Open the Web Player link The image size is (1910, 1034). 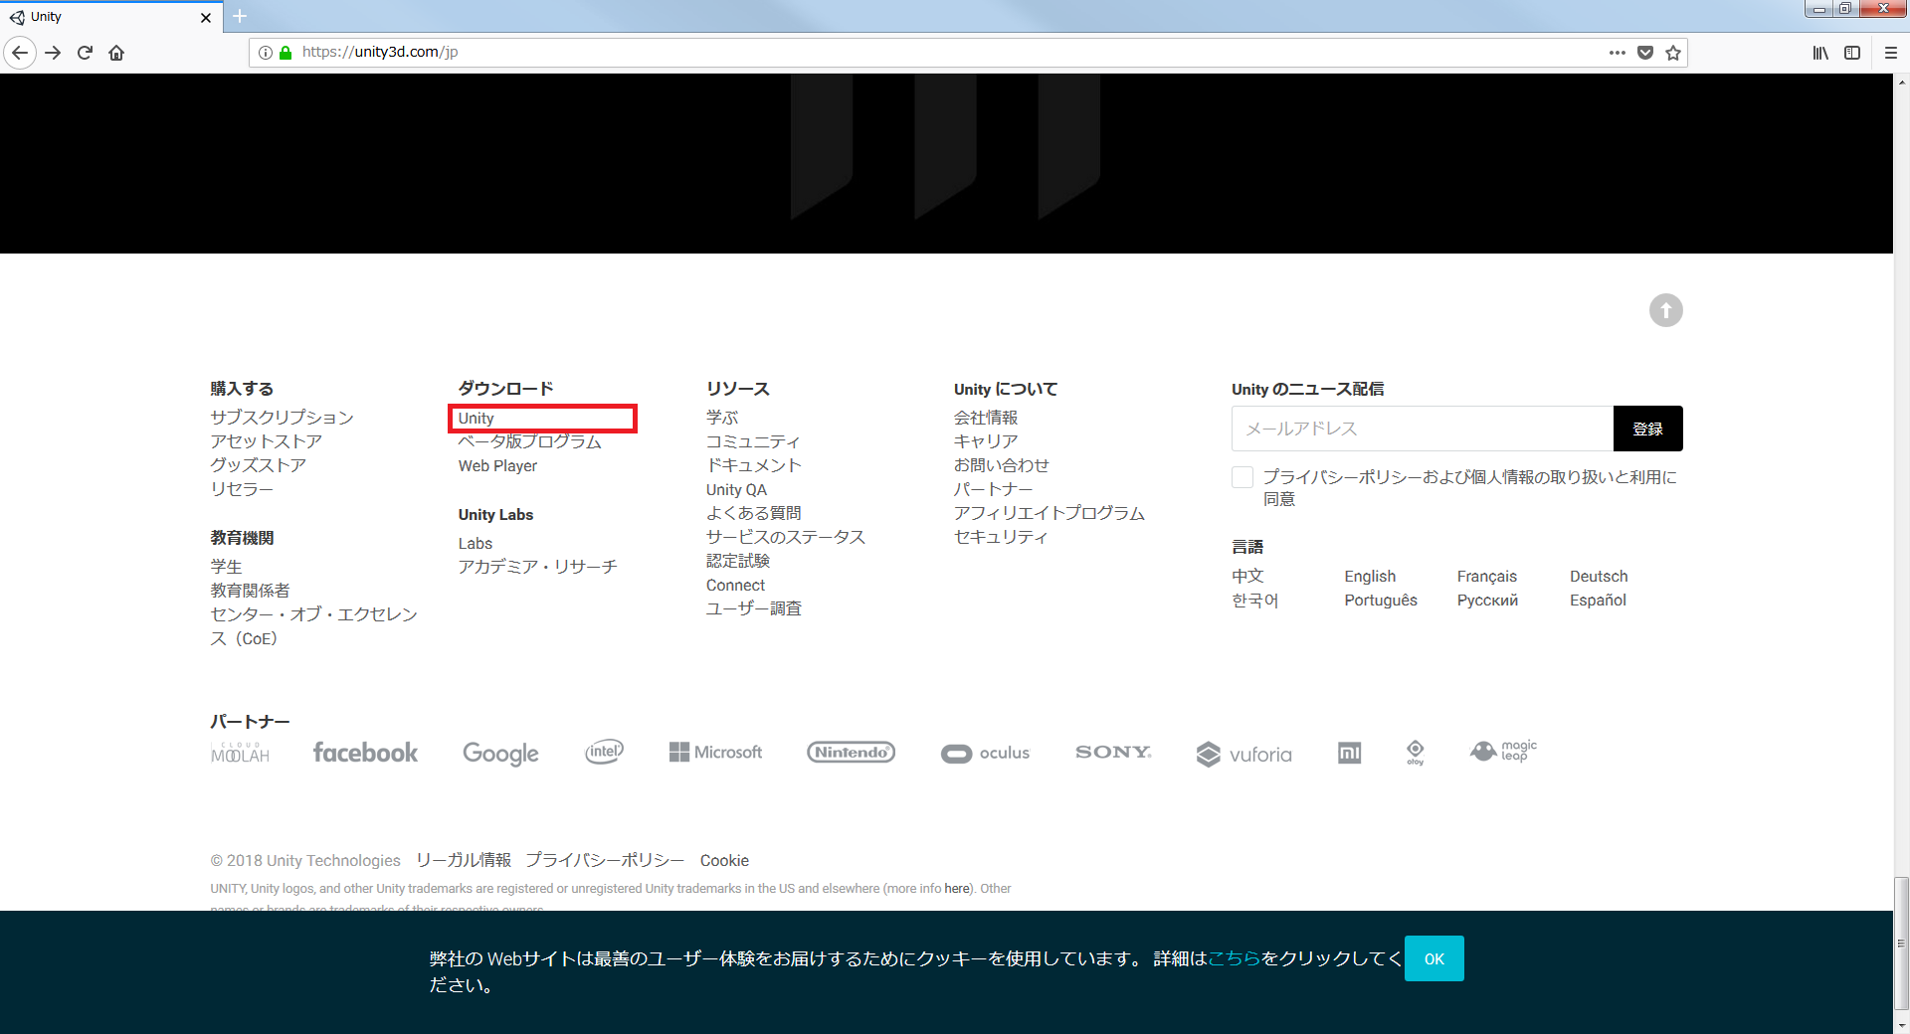point(497,465)
